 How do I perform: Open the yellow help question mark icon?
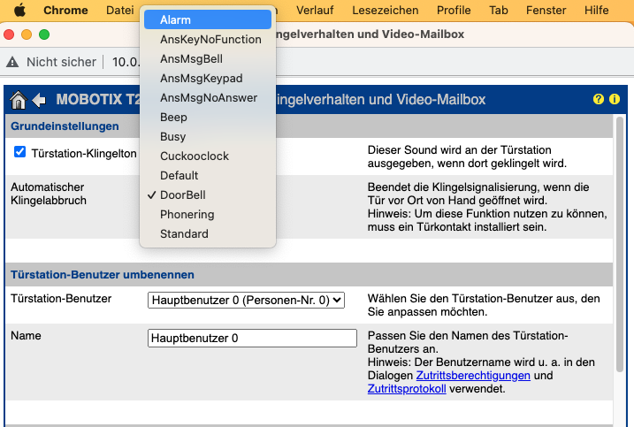(599, 99)
